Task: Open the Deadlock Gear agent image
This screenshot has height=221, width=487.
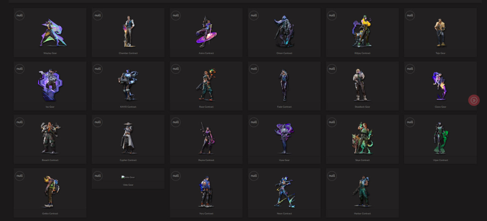Action: (362, 85)
